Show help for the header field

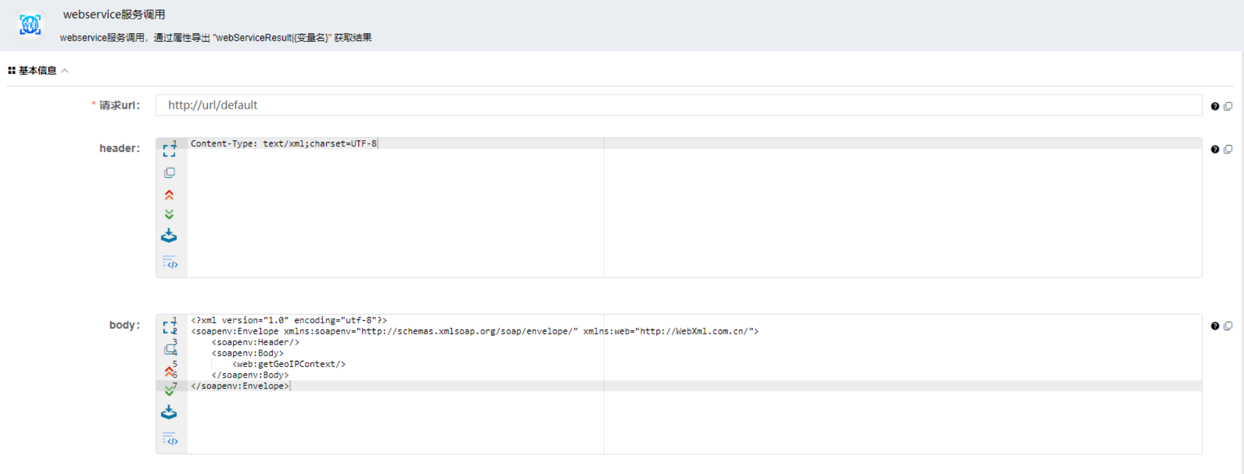coord(1215,149)
